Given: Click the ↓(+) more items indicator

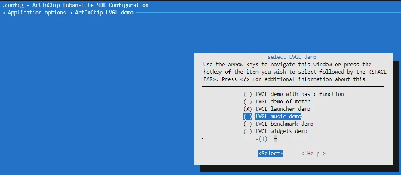Looking at the screenshot, I should 261,139.
